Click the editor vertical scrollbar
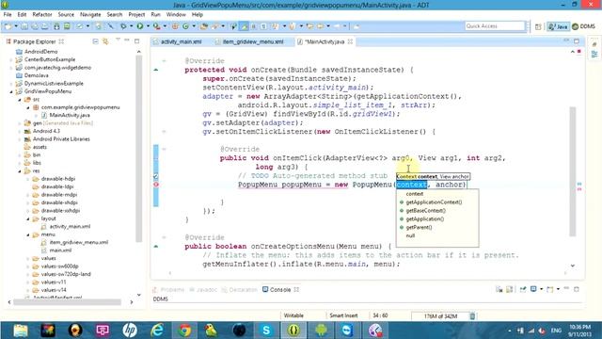This screenshot has width=602, height=339. click(573, 171)
